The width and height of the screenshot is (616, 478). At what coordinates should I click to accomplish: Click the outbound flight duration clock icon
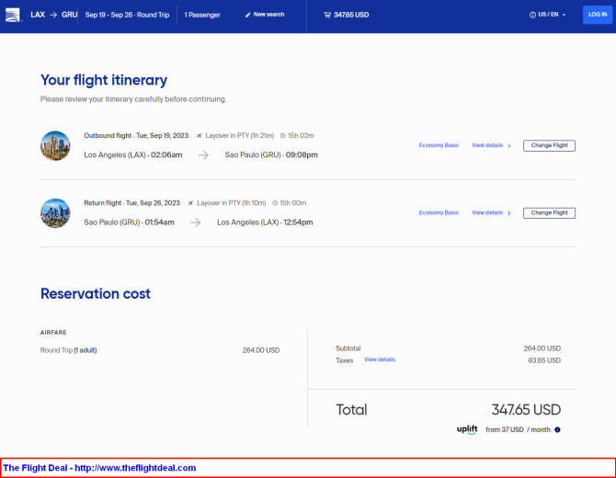click(x=282, y=136)
